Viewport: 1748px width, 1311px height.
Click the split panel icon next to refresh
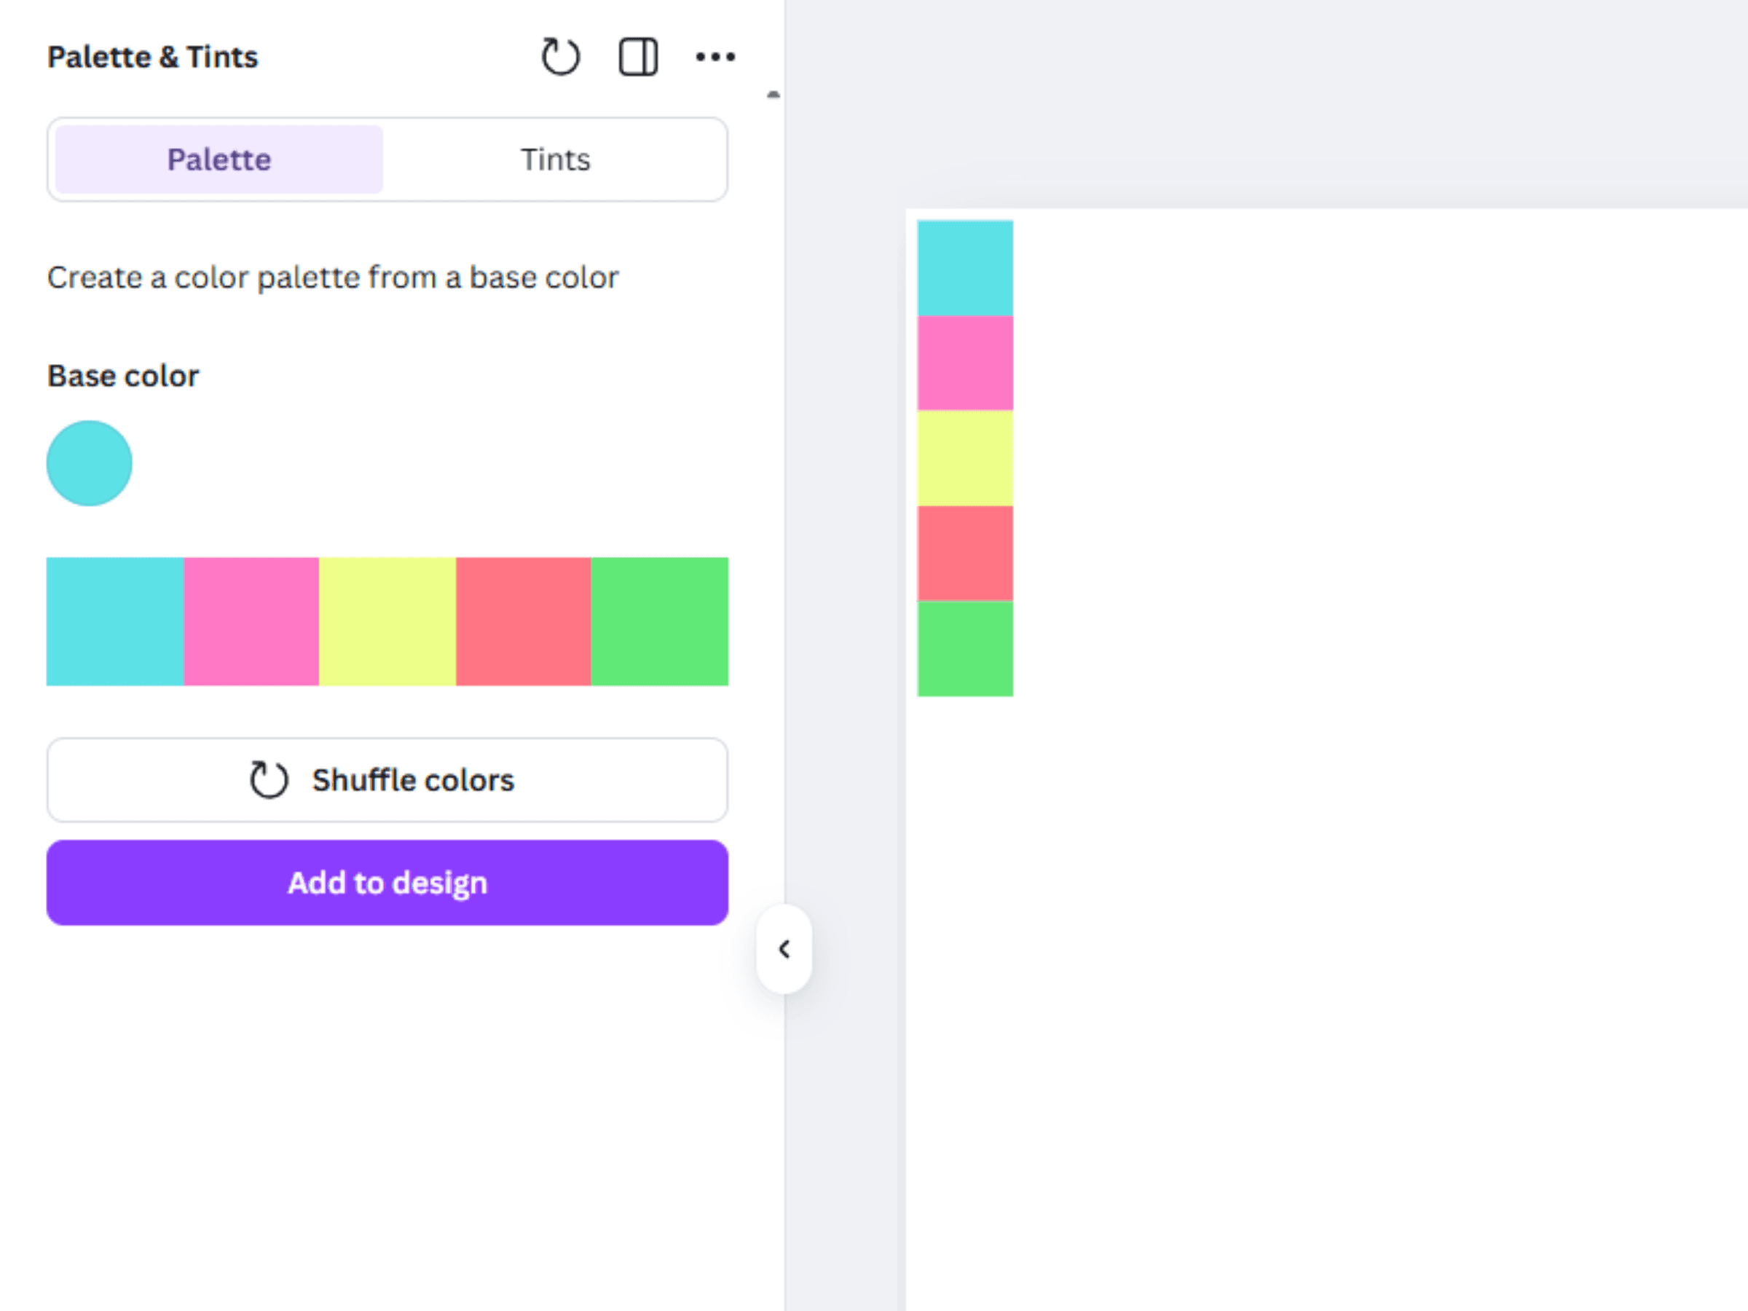pyautogui.click(x=637, y=56)
